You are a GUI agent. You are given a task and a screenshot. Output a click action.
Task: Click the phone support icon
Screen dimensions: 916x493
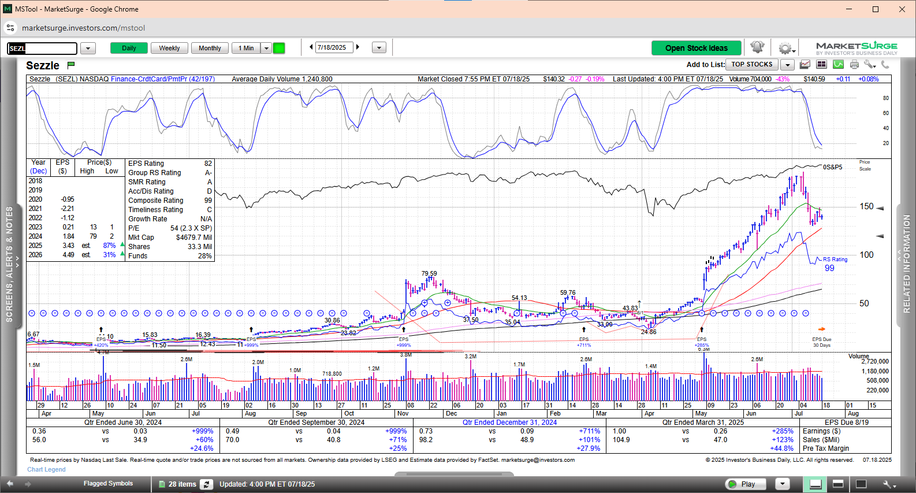coord(885,65)
